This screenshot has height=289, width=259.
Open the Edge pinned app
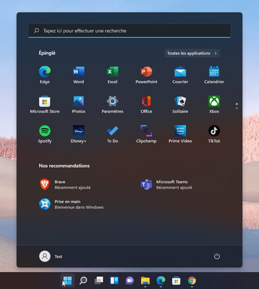(45, 75)
